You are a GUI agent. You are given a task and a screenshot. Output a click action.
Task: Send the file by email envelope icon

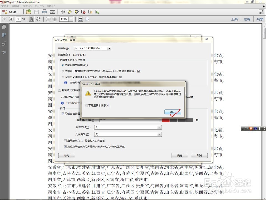[52, 12]
